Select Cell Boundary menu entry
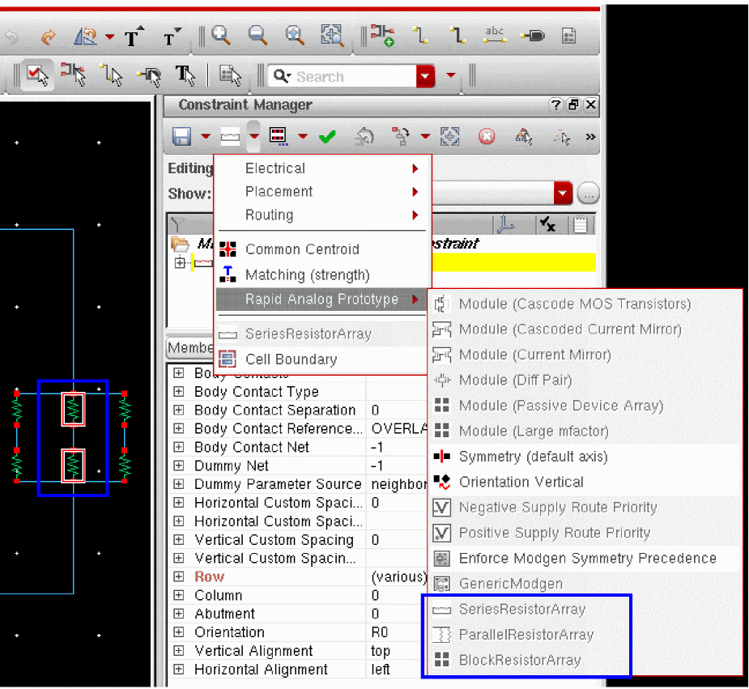 [x=291, y=359]
